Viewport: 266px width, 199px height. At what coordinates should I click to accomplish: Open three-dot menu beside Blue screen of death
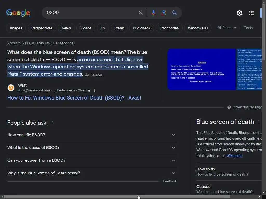[258, 122]
